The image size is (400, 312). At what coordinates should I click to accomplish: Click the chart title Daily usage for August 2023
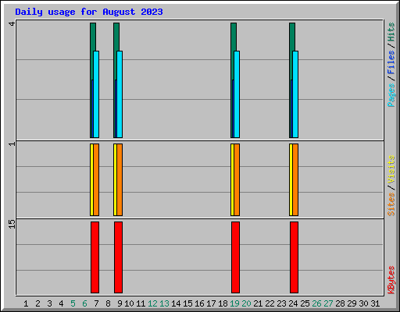tap(89, 12)
